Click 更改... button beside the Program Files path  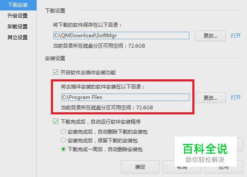point(210,98)
